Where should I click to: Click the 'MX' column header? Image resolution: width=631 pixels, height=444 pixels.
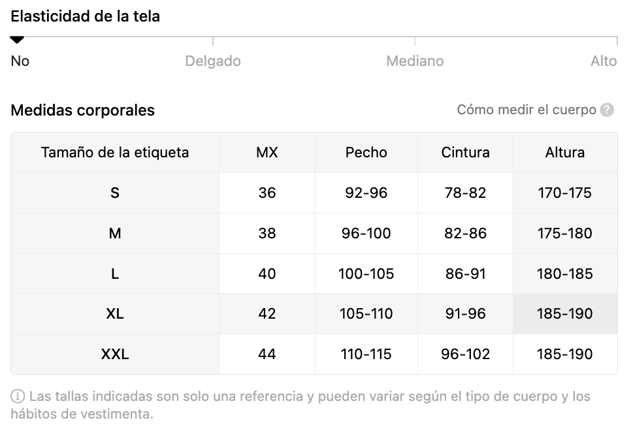click(x=267, y=152)
